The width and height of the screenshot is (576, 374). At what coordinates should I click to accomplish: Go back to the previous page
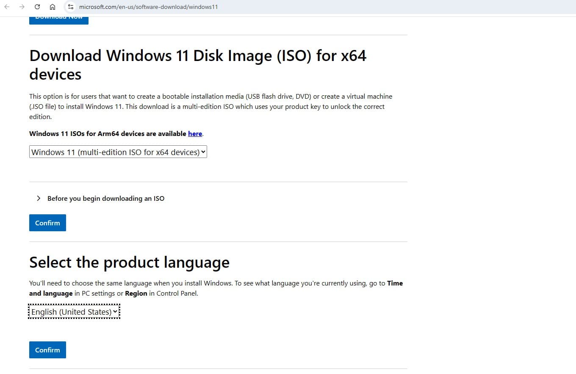click(x=7, y=7)
